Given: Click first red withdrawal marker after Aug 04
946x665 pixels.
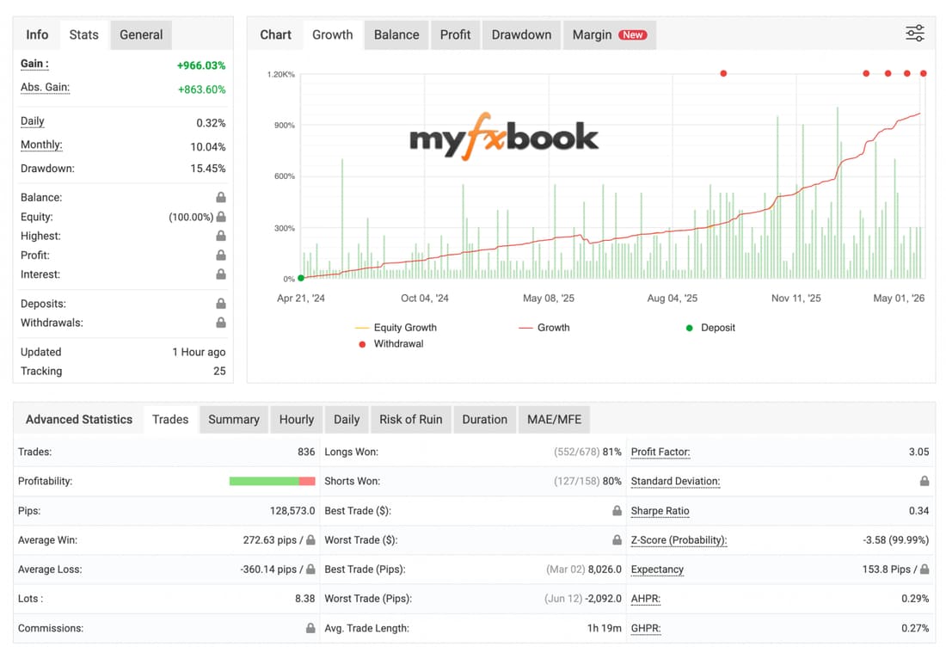Looking at the screenshot, I should (723, 74).
